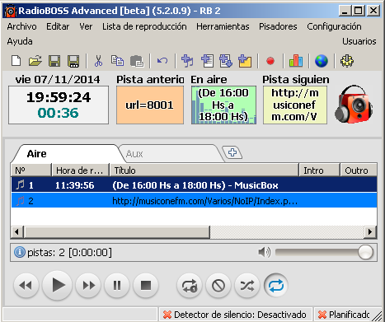Image resolution: width=385 pixels, height=322 pixels.
Task: Open the bar chart statistics icon
Action: pyautogui.click(x=296, y=61)
